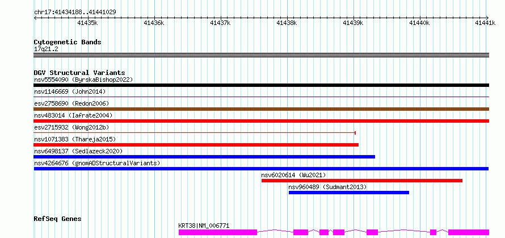
Task: Open variant label nsv5554090 (ByrskaBishop2022)
Action: pos(83,80)
